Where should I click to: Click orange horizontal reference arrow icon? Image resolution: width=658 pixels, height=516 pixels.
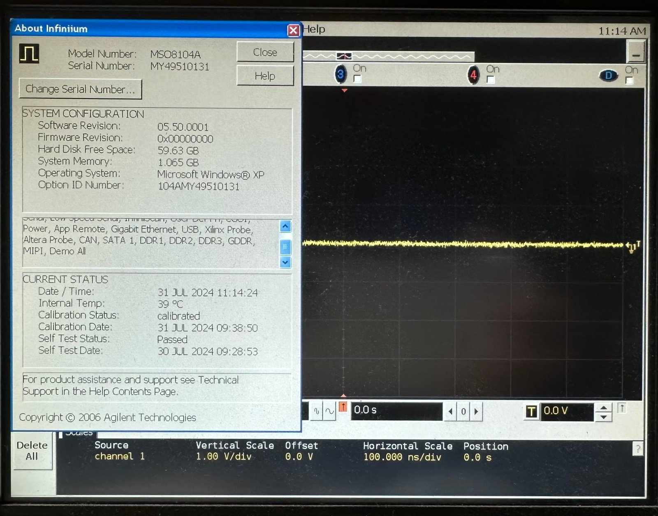pyautogui.click(x=343, y=407)
